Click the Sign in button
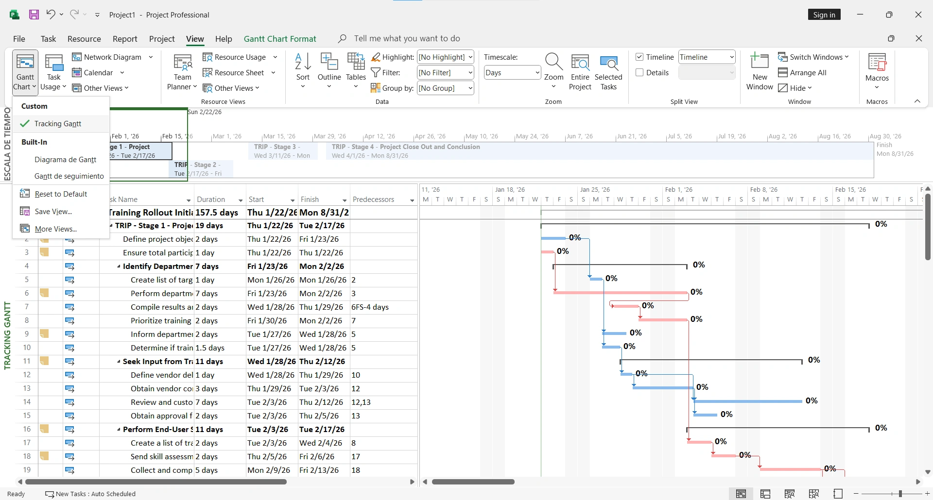Viewport: 933px width, 500px height. 824,14
